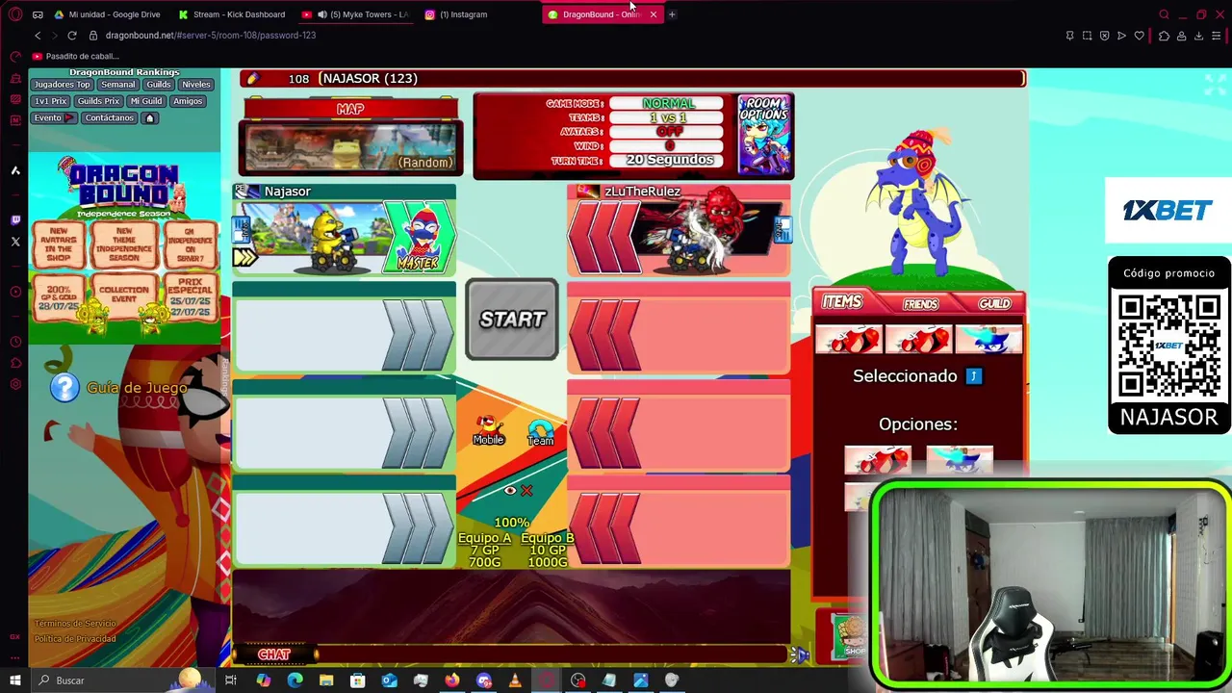Click the TURN TIME 20 Segundos setting
Image resolution: width=1232 pixels, height=693 pixels.
(x=668, y=160)
